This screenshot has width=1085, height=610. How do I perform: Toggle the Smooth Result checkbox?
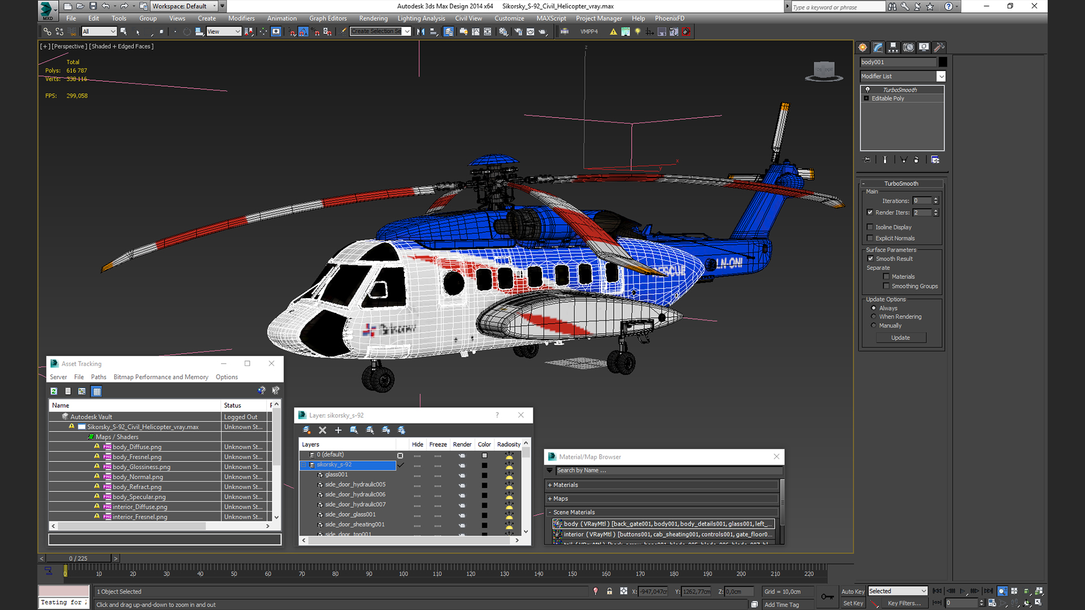(870, 259)
